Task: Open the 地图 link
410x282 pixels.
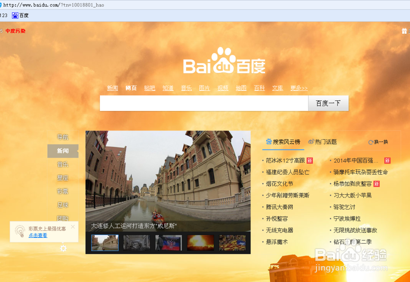Action: [x=241, y=88]
